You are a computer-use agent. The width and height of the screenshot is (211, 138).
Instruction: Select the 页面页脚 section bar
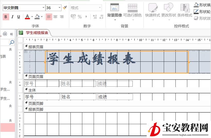coord(117,103)
